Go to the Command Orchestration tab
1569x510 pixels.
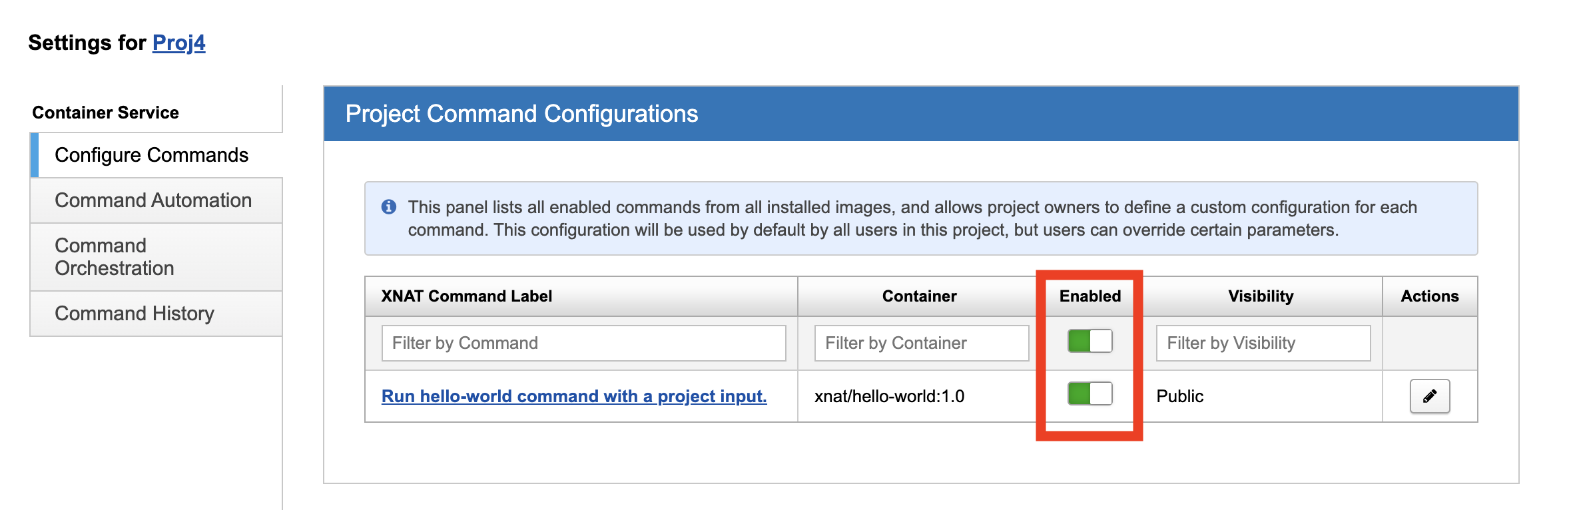coord(115,257)
